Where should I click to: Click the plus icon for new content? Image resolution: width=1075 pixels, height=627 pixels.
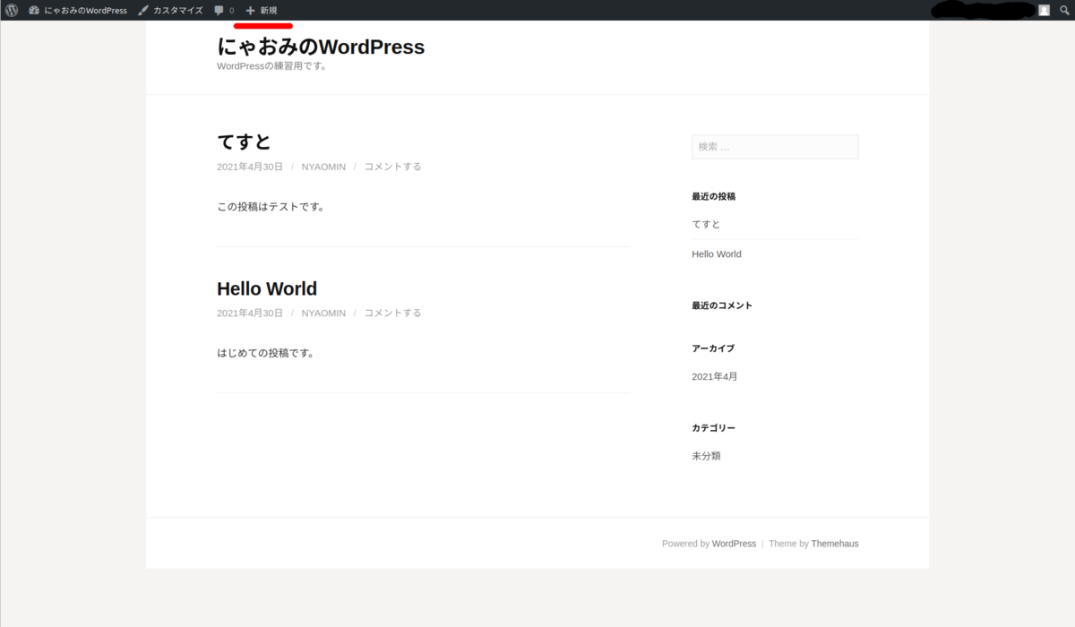click(250, 11)
